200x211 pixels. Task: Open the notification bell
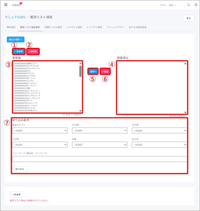point(188,5)
